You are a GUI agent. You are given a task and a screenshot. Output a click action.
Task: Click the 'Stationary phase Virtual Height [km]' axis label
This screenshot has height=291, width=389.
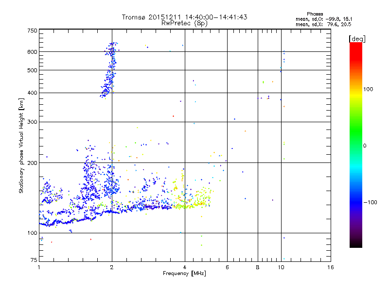click(x=21, y=146)
